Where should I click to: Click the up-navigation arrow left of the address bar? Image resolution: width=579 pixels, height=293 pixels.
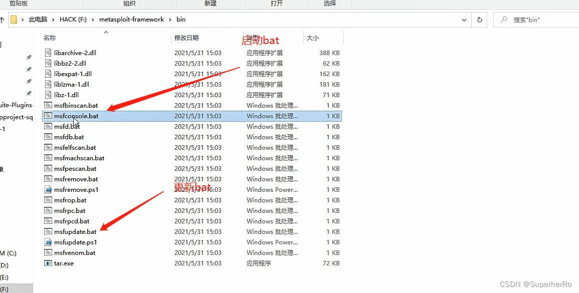pos(4,20)
